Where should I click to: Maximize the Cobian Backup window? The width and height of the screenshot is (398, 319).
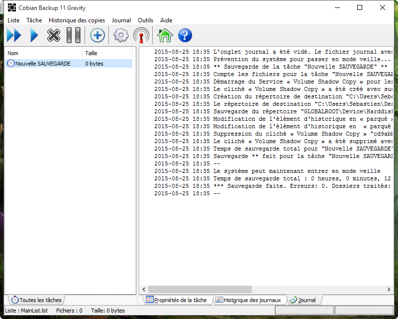(x=360, y=7)
